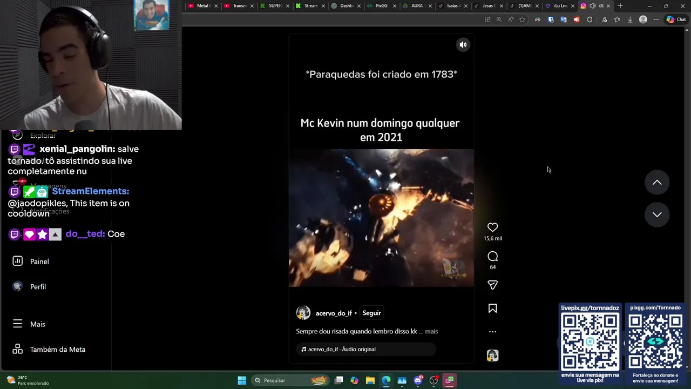Open the comments via the speech-bubble icon
The image size is (691, 389).
[492, 256]
